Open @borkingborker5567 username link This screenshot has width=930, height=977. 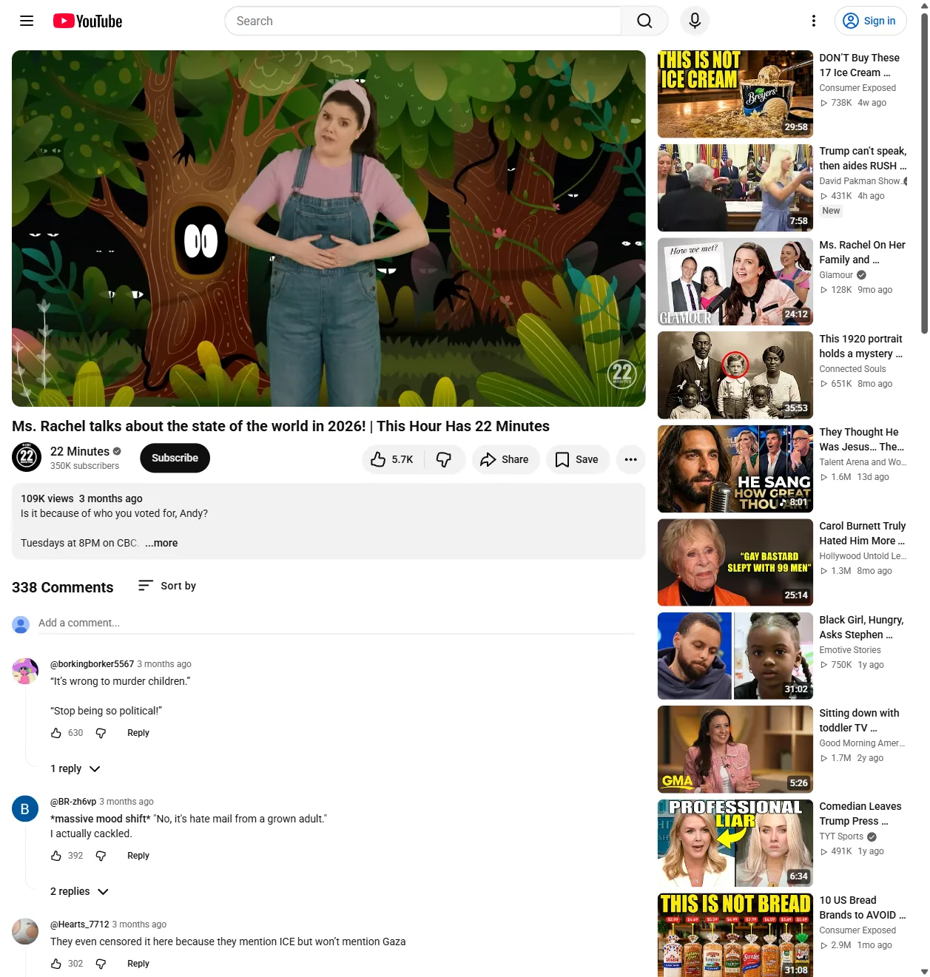(x=92, y=664)
